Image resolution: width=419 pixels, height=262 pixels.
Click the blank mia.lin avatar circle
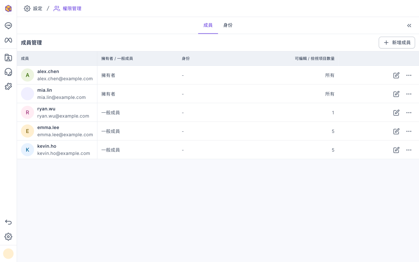(27, 94)
